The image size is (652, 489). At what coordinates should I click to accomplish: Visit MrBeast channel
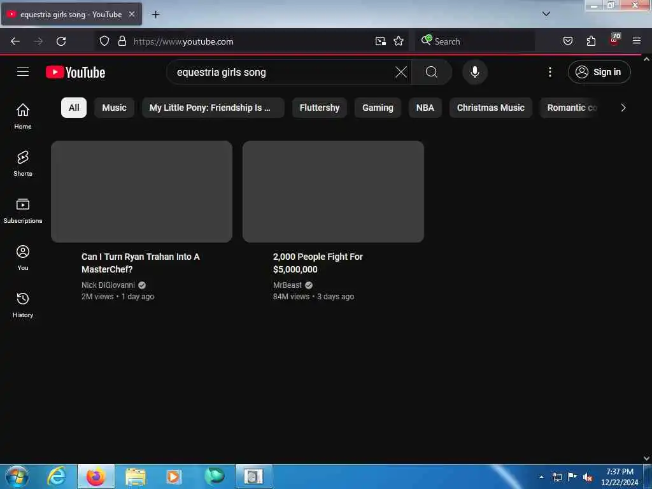[x=287, y=285]
